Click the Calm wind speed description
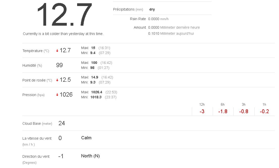The image size is (279, 168). pyautogui.click(x=86, y=138)
